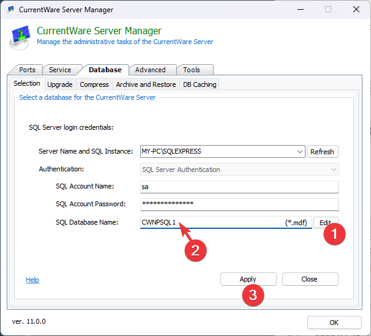Click the Edit button for database name
Screen dimensions: 371x336
326,223
